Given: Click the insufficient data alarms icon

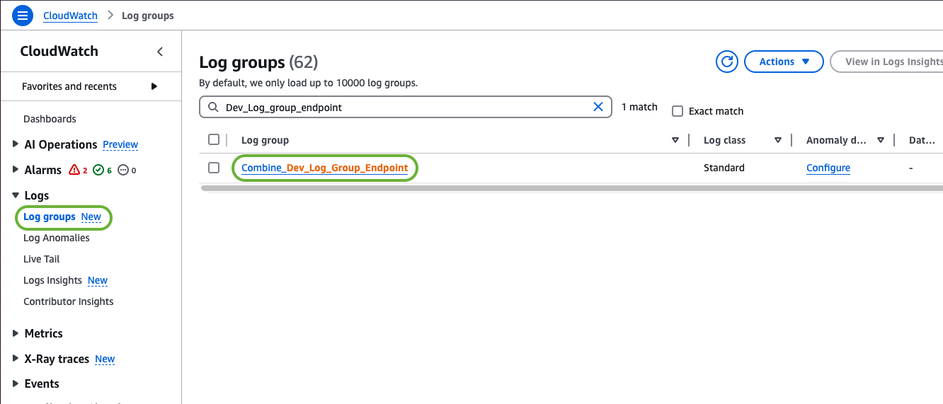Looking at the screenshot, I should [x=123, y=170].
